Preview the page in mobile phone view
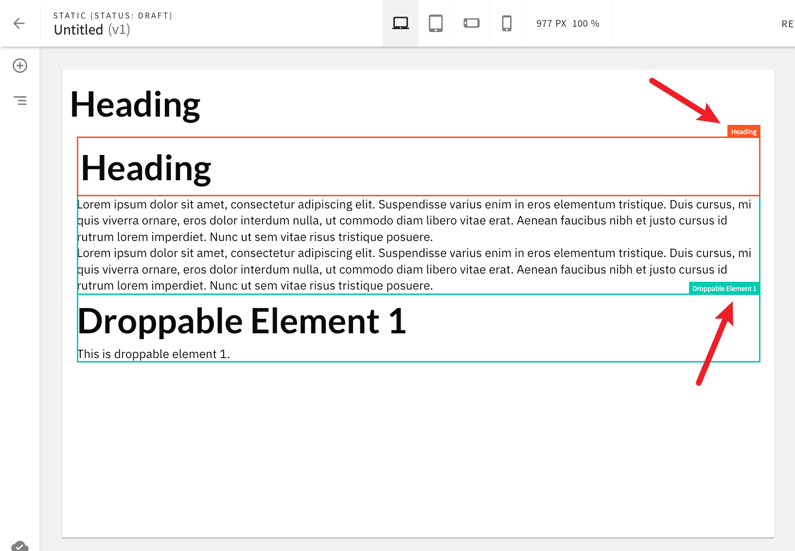The height and width of the screenshot is (551, 795). 507,23
